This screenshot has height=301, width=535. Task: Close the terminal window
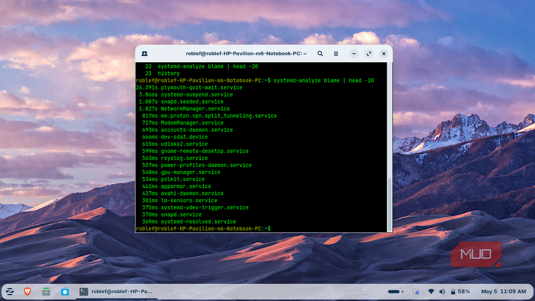[x=384, y=54]
